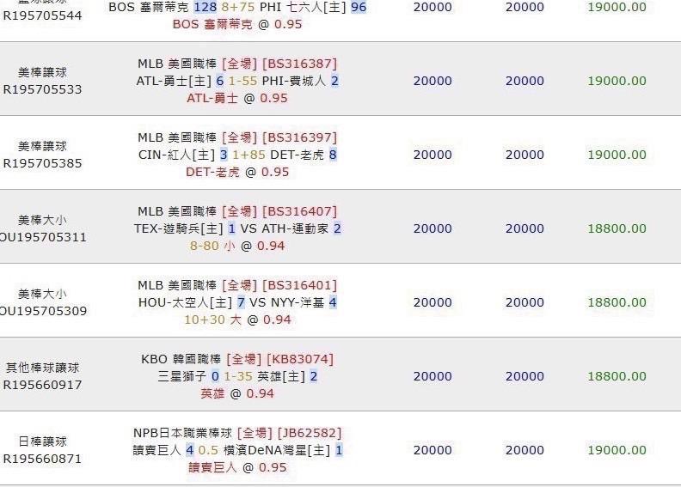Click bet ID R195705385
The image size is (681, 487).
(43, 163)
